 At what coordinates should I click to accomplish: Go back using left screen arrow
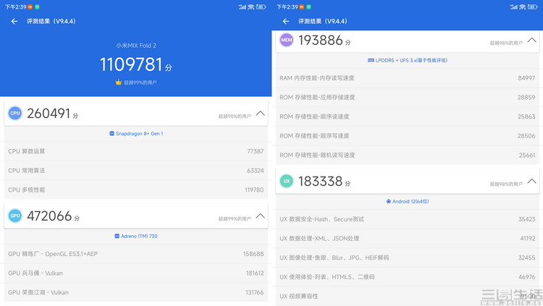14,22
